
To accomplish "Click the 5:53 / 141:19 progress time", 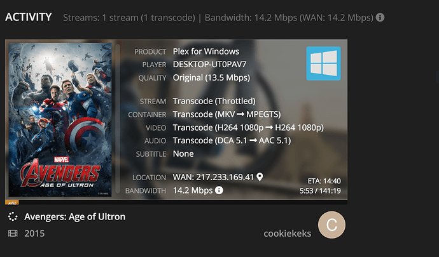I will point(320,190).
